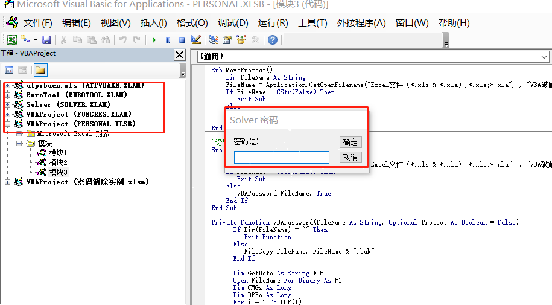552x305 pixels.
Task: Open the 运行(R) menu
Action: pos(273,24)
